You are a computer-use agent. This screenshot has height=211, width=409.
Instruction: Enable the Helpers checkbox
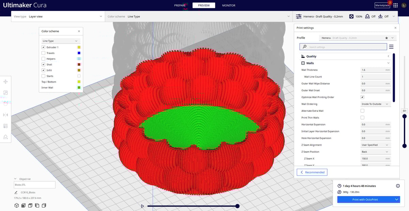coord(43,59)
